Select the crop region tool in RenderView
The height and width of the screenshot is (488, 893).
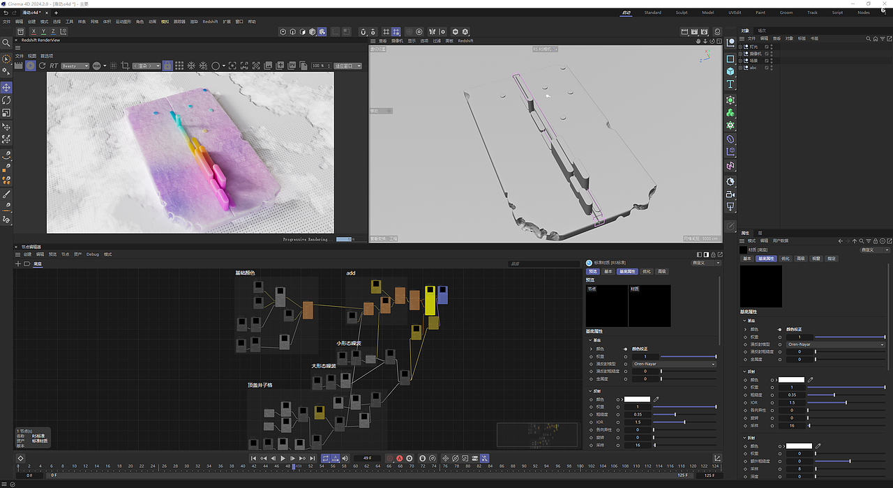pyautogui.click(x=126, y=66)
